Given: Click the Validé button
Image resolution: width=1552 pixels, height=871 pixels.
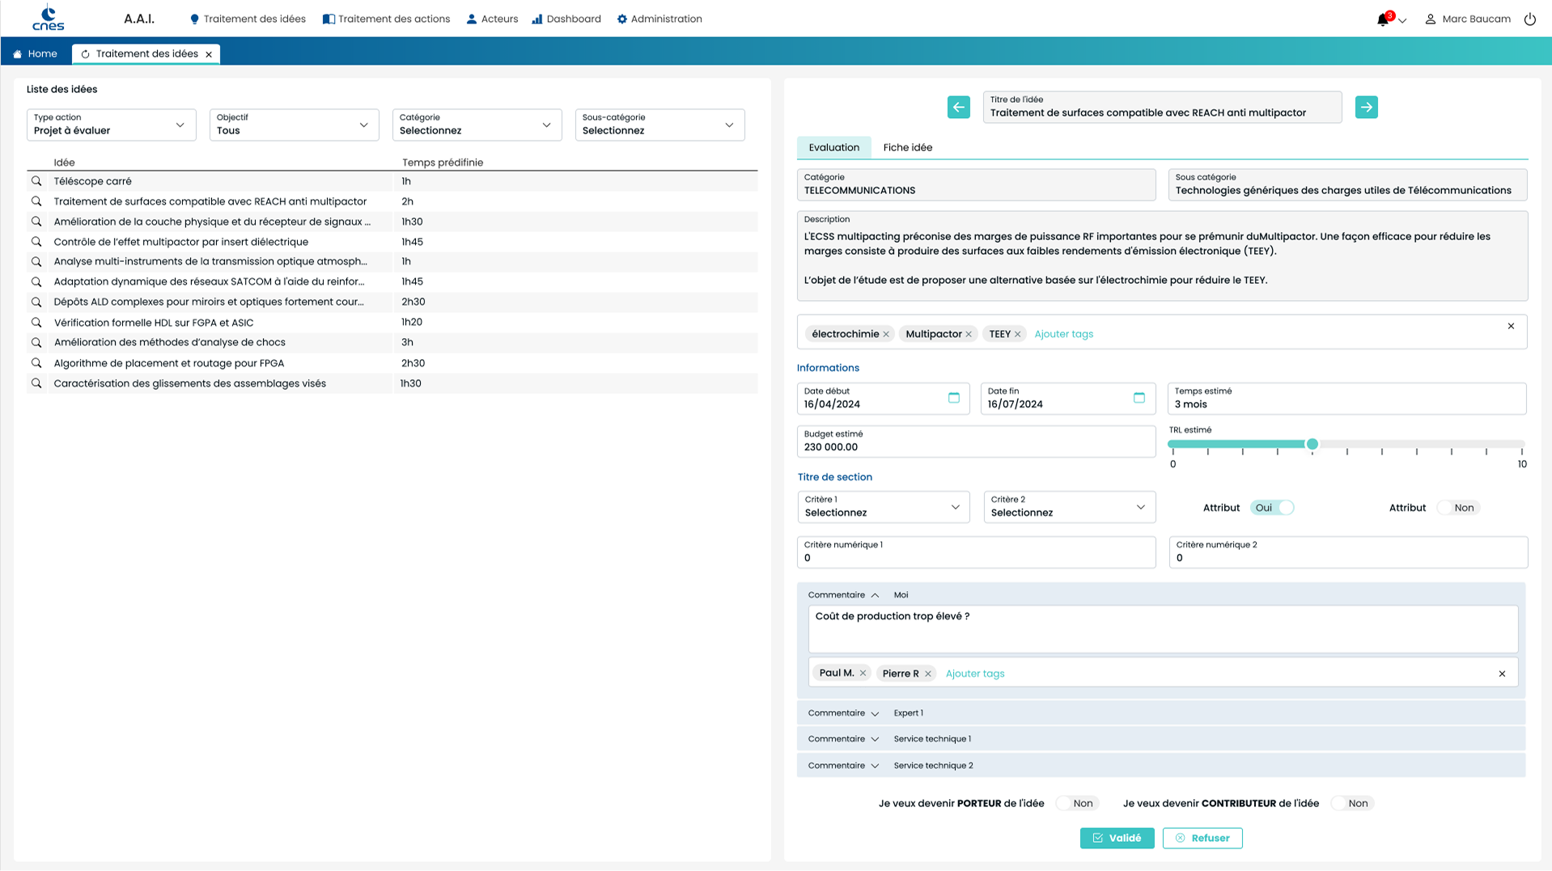Looking at the screenshot, I should click(1117, 838).
